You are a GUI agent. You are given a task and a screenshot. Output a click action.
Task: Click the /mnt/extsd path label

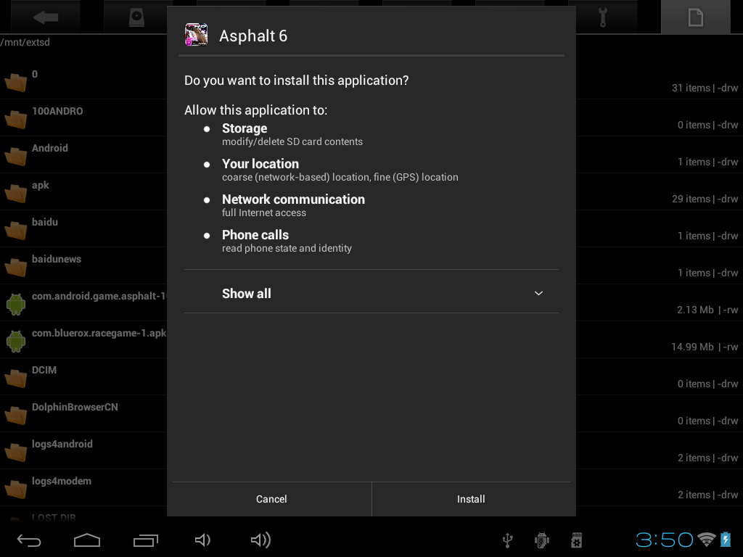click(25, 42)
